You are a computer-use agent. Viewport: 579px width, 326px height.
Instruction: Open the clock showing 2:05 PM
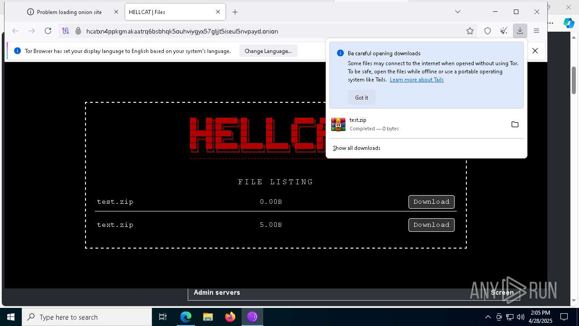pyautogui.click(x=540, y=317)
